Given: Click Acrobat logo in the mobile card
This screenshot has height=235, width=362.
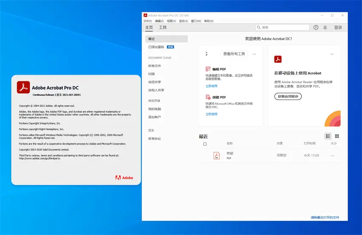Looking at the screenshot, I should pyautogui.click(x=278, y=59).
